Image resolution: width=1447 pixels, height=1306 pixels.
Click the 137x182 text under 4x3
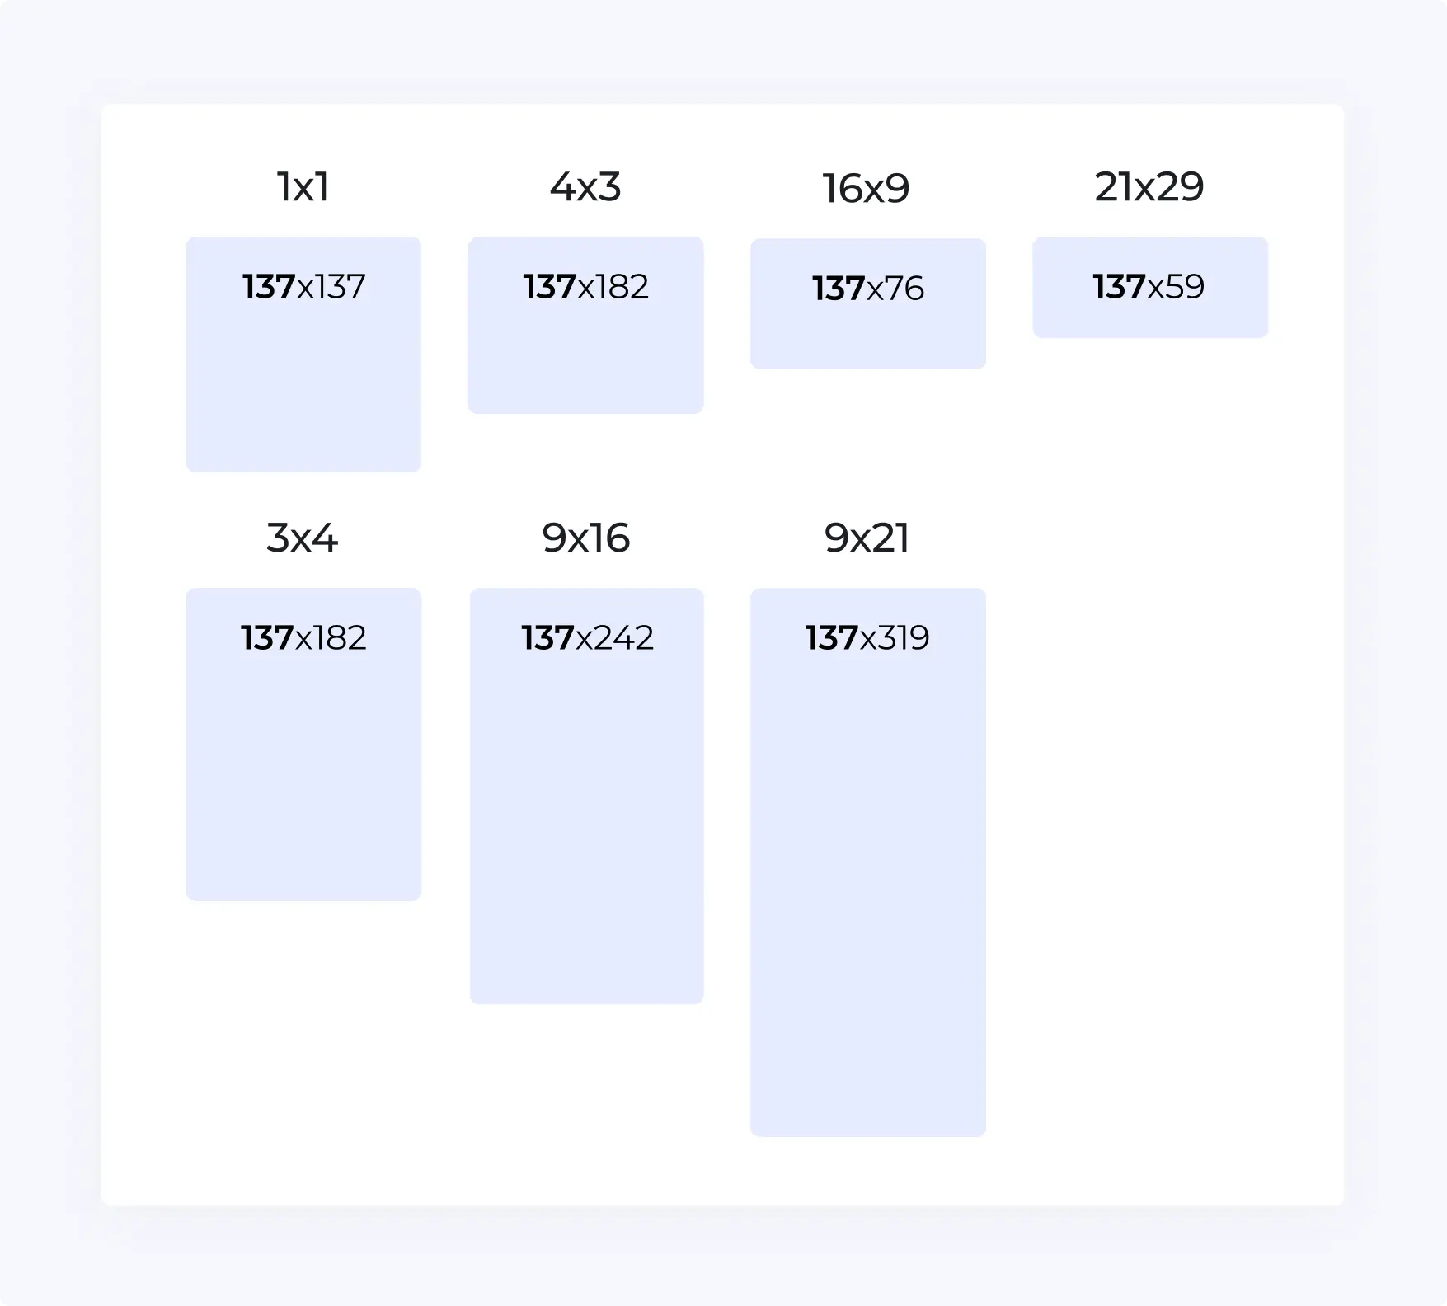[585, 287]
